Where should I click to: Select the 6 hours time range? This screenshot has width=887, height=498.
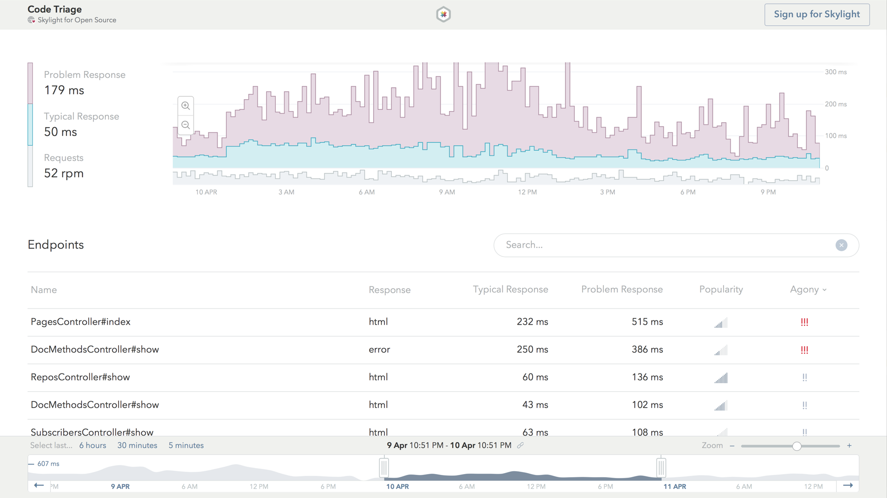click(92, 445)
